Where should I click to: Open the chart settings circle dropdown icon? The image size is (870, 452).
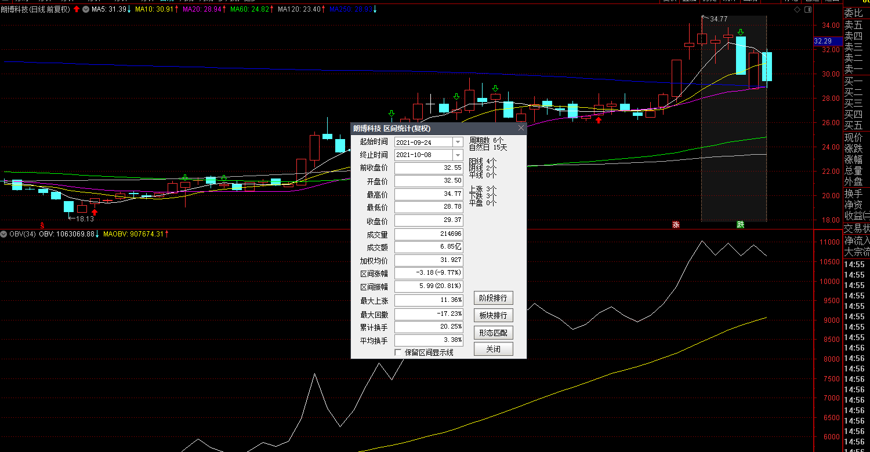86,9
